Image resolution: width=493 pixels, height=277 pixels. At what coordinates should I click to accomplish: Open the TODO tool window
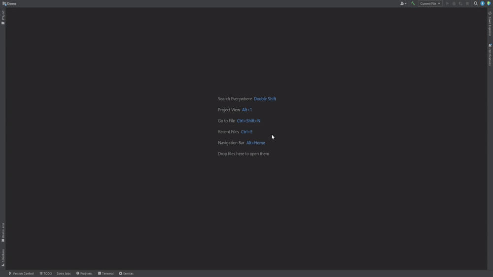tap(45, 274)
